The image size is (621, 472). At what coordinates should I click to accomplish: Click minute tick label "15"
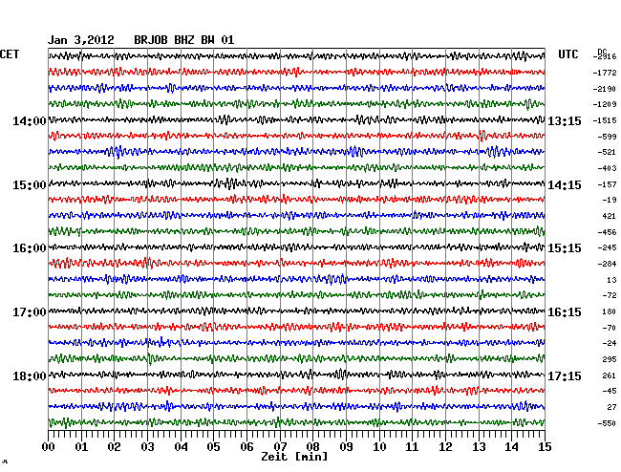pos(545,446)
